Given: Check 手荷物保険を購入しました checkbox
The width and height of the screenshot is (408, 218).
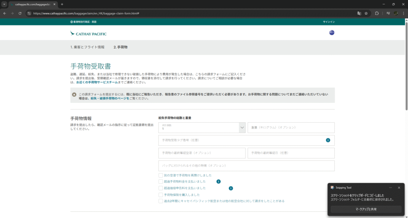Looking at the screenshot, I should click(161, 195).
